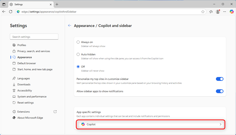Click the Sidebar will always show text
The image size is (236, 135).
click(x=93, y=46)
